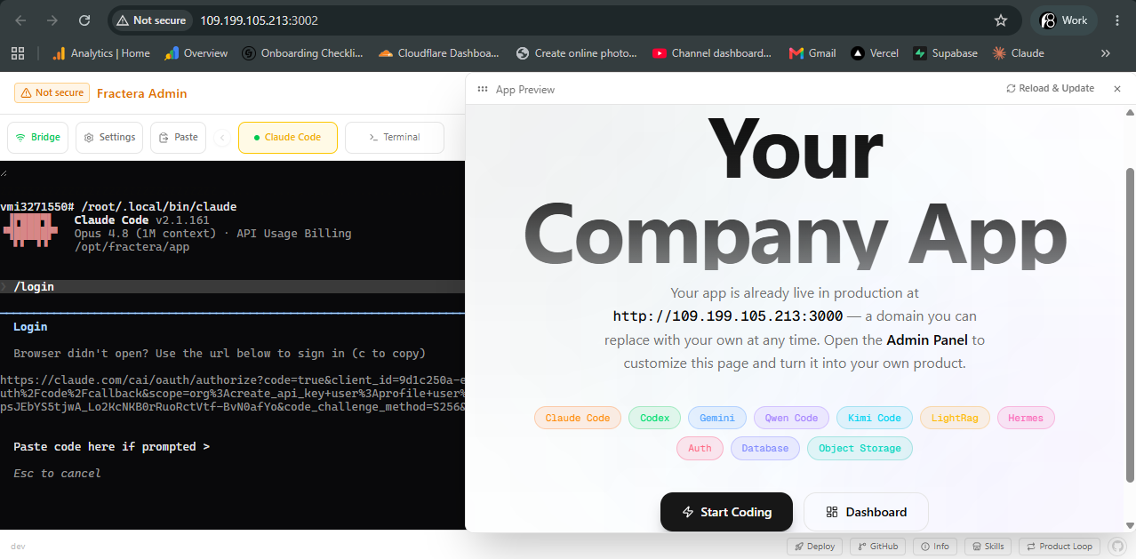Image resolution: width=1136 pixels, height=559 pixels.
Task: Click the App Preview drag handle
Action: (483, 89)
